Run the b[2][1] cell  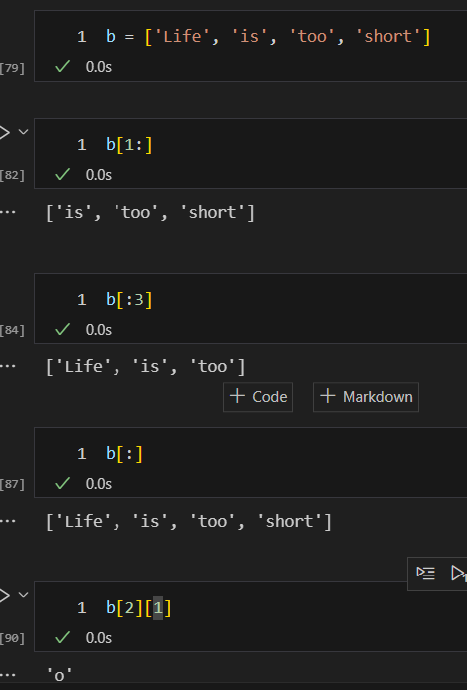[4, 595]
